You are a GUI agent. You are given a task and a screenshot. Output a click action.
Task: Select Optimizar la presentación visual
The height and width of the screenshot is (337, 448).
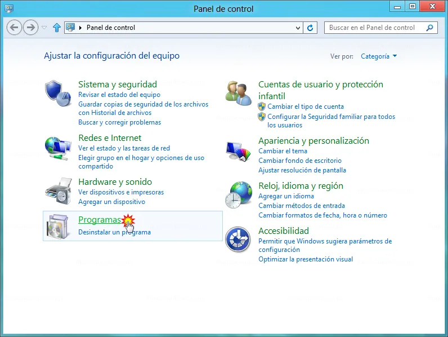306,259
